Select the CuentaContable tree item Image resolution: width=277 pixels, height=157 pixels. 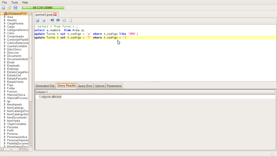coord(17,46)
